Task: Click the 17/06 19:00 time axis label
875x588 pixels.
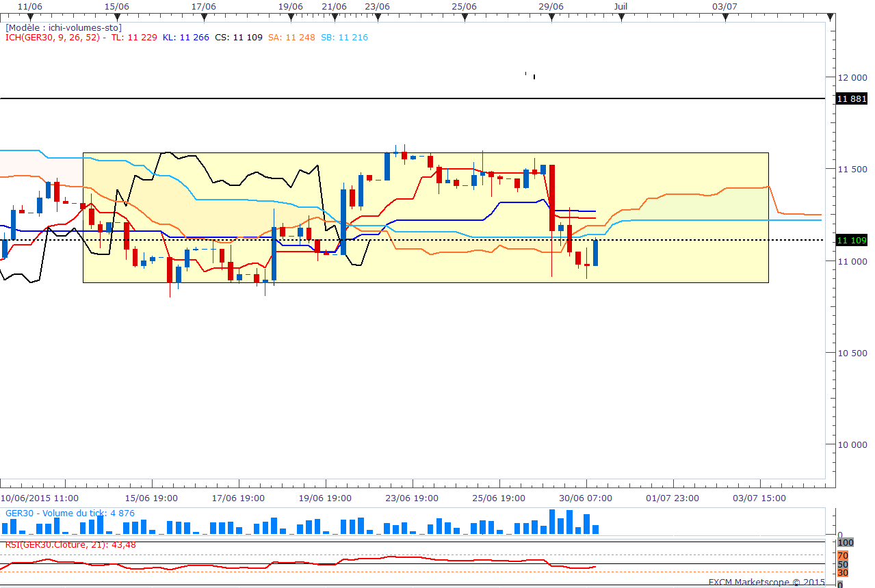Action: click(x=239, y=498)
